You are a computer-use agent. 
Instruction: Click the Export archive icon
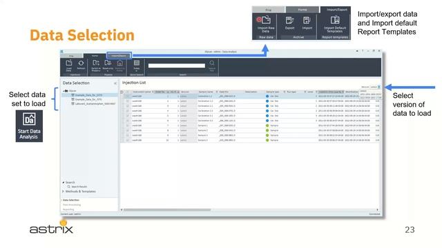289,20
